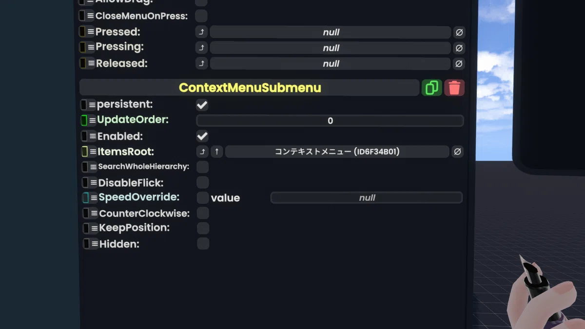
Task: Check the DisableFlick option
Action: (x=203, y=182)
